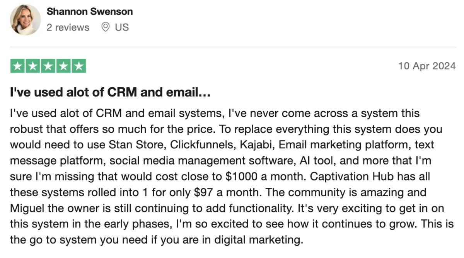
Task: Click the second green rating star
Action: click(32, 66)
